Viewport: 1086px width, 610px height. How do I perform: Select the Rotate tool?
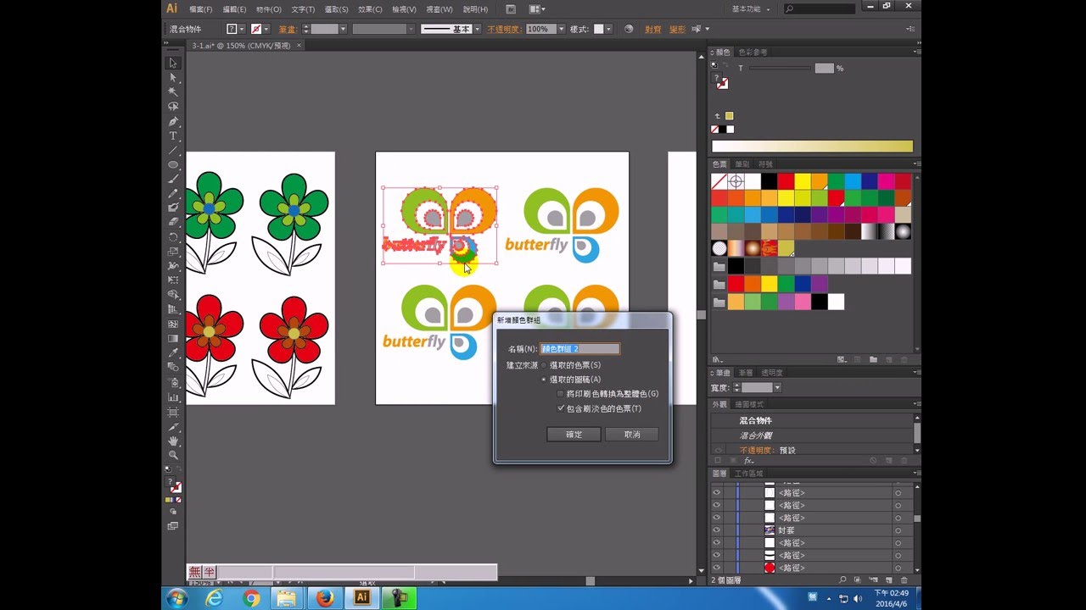click(x=173, y=236)
